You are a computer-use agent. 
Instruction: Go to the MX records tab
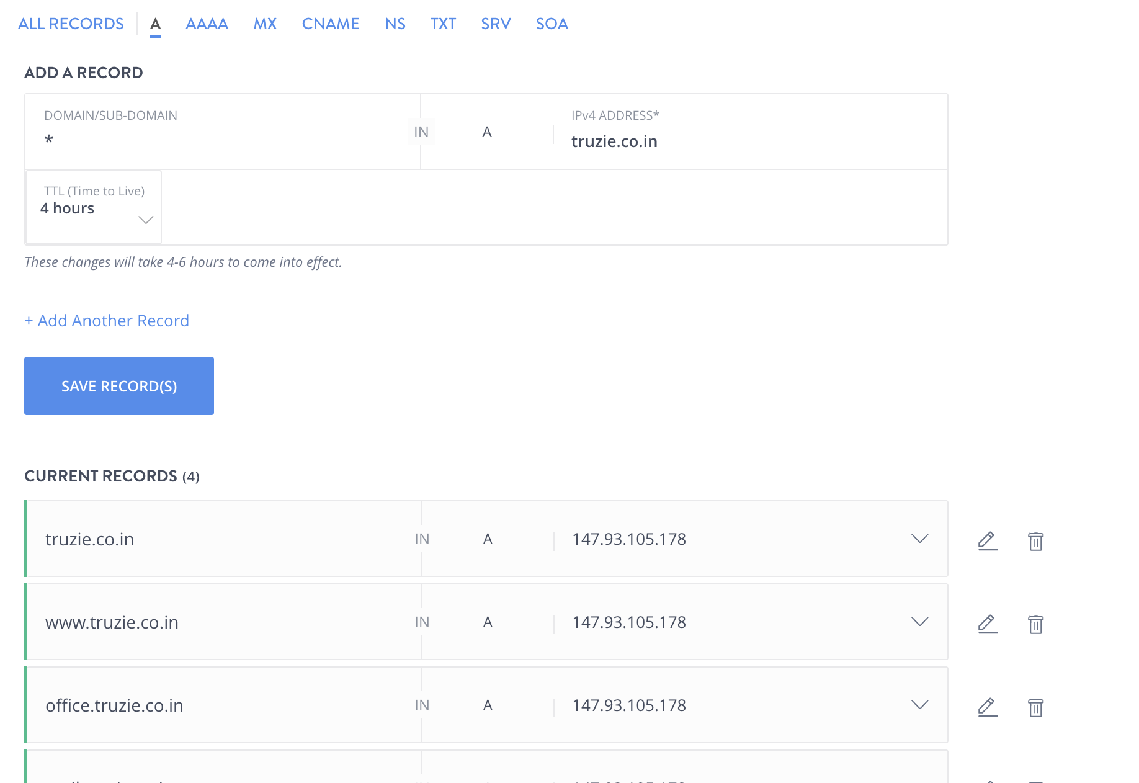point(265,24)
